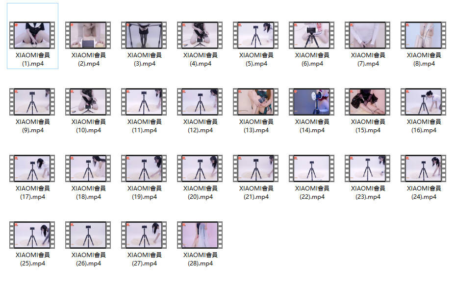Click the file name XIAOMI會員 (10).mp4
Image resolution: width=455 pixels, height=285 pixels.
pyautogui.click(x=89, y=126)
